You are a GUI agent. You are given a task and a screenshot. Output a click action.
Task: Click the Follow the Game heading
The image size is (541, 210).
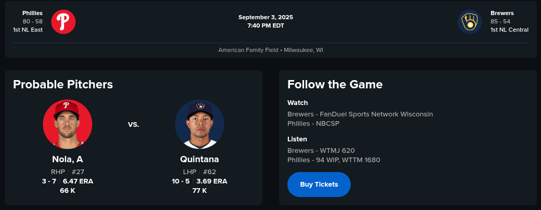click(335, 84)
